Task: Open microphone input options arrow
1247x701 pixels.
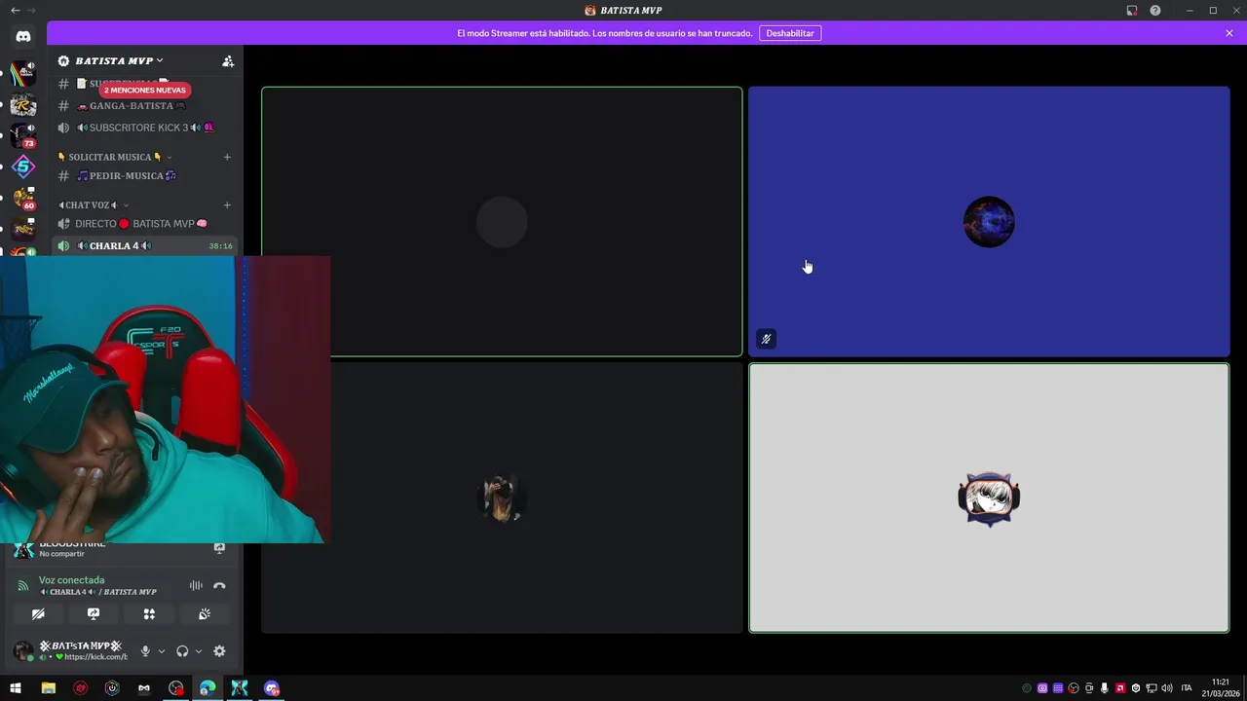Action: click(162, 651)
